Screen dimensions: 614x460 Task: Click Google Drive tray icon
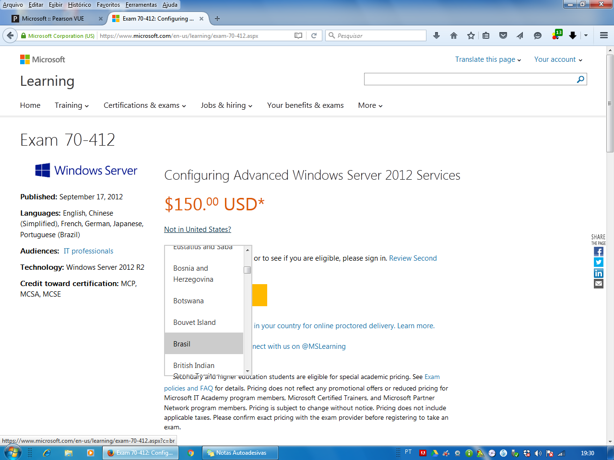pyautogui.click(x=435, y=453)
